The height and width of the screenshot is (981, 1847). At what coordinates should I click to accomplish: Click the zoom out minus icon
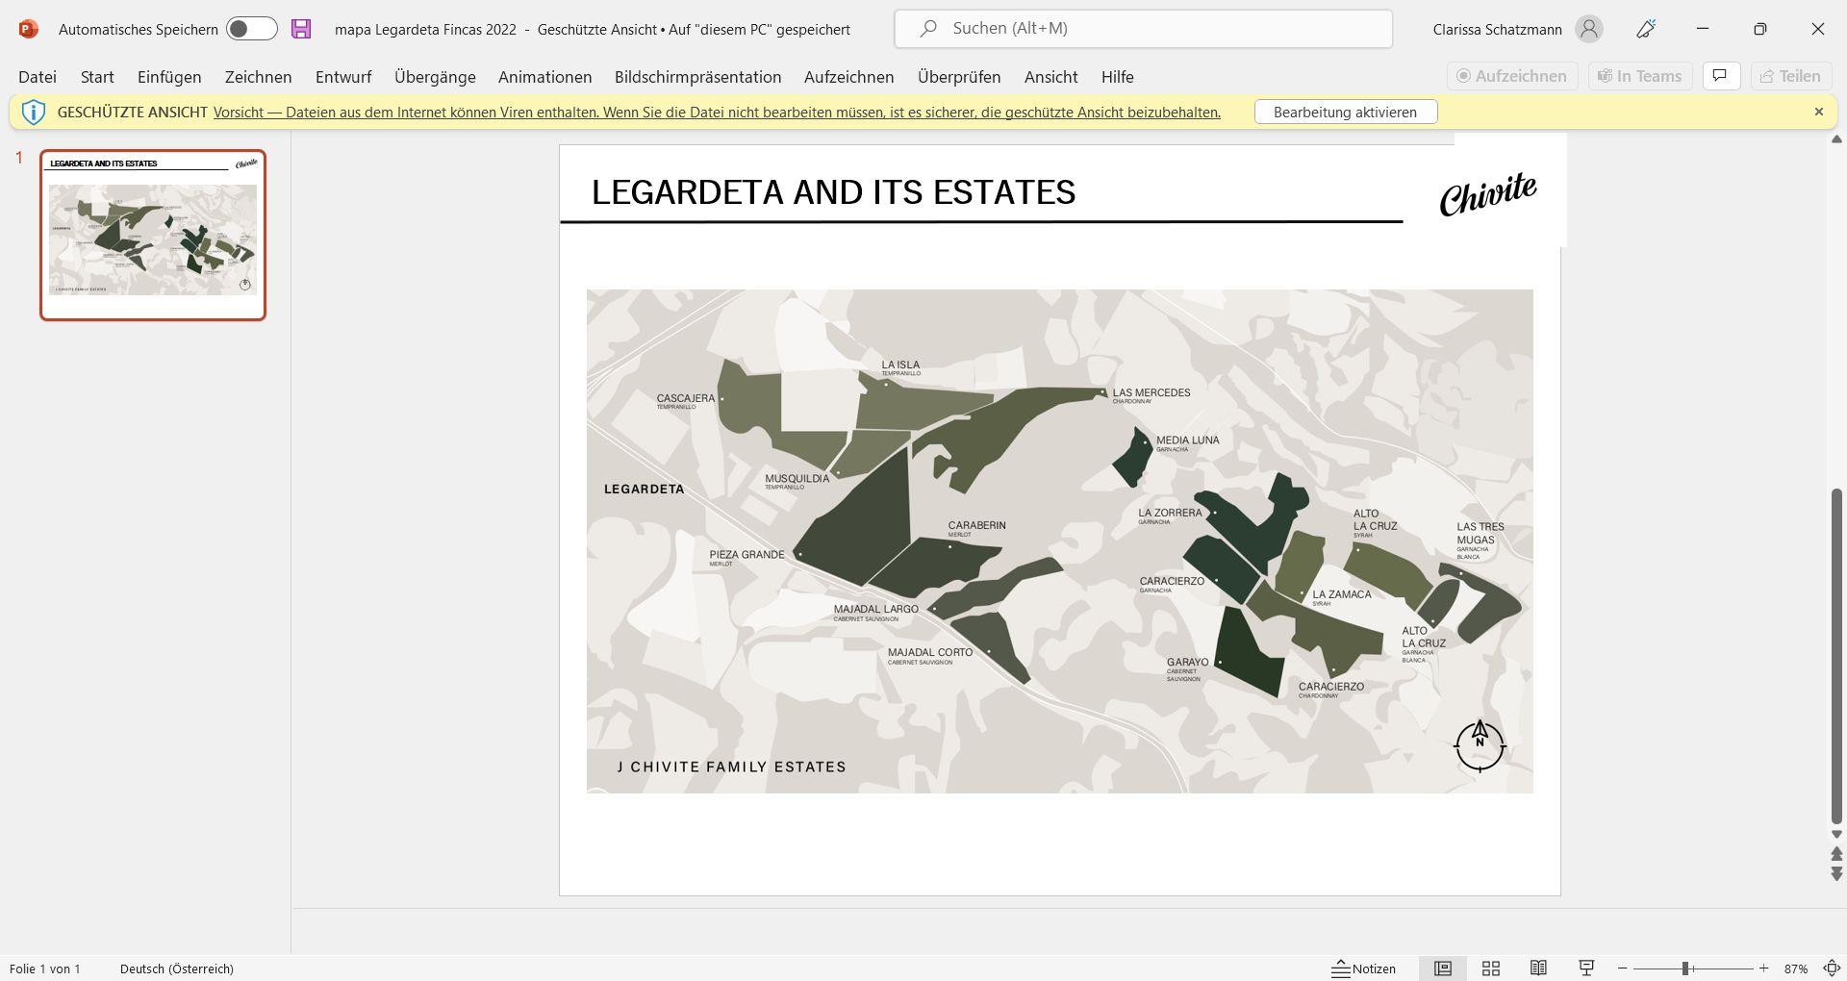coord(1623,968)
